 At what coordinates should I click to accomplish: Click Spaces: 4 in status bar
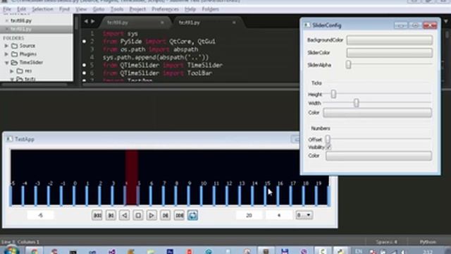pos(387,242)
